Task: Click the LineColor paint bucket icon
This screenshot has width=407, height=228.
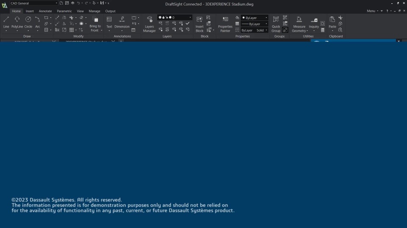Action: point(237,18)
